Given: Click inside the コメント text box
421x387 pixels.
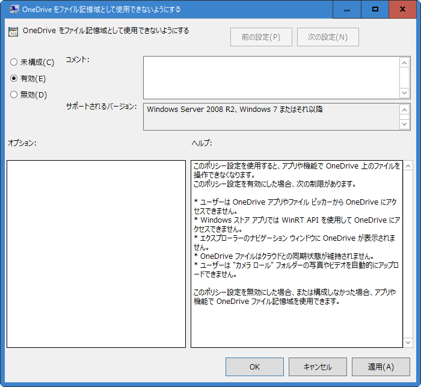Looking at the screenshot, I should click(271, 78).
